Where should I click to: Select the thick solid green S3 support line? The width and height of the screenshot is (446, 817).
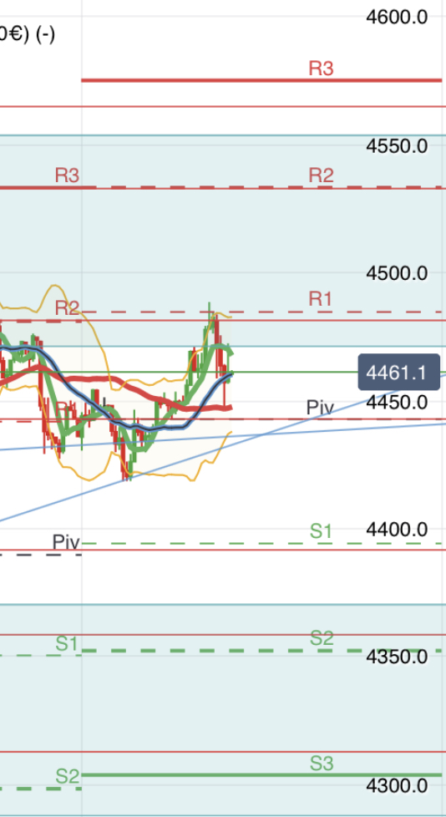pos(261,775)
